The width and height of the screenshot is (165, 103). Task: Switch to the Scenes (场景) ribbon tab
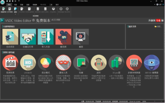point(15,5)
